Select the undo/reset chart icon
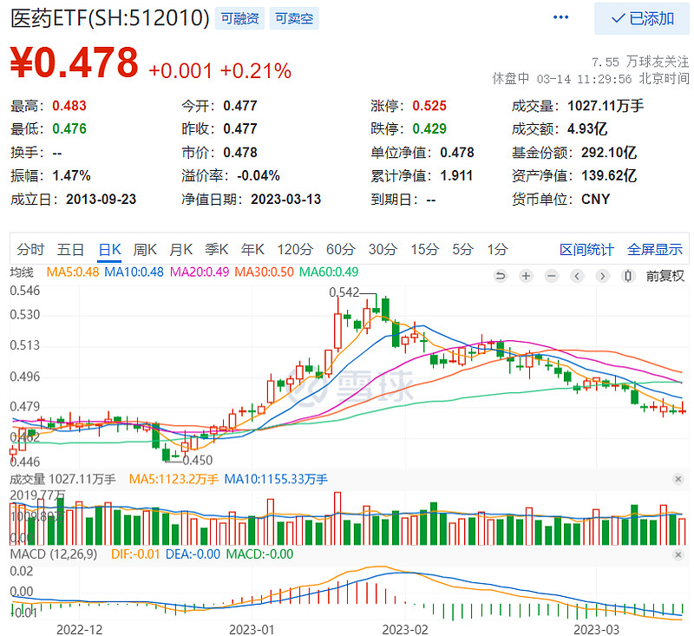 pyautogui.click(x=501, y=276)
